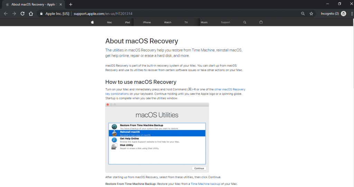This screenshot has width=354, height=187.
Task: Click the lock icon in address bar
Action: pos(41,14)
